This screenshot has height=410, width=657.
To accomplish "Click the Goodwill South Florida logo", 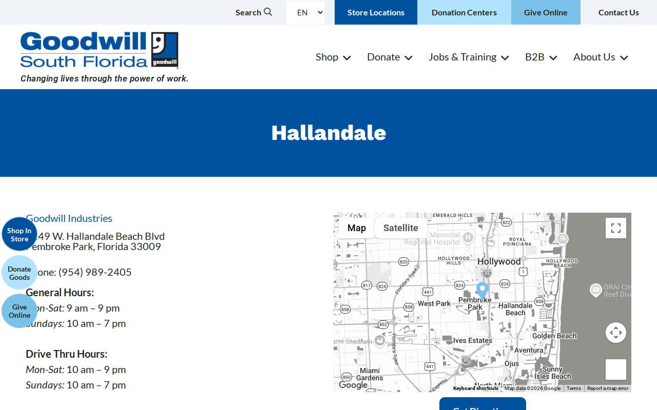I will (100, 50).
